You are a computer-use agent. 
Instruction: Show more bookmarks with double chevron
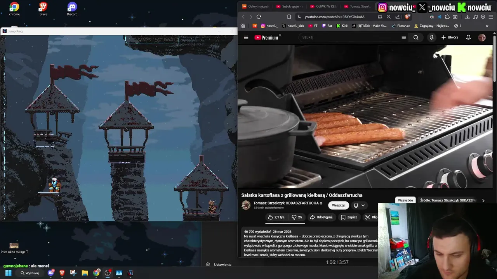tap(487, 26)
